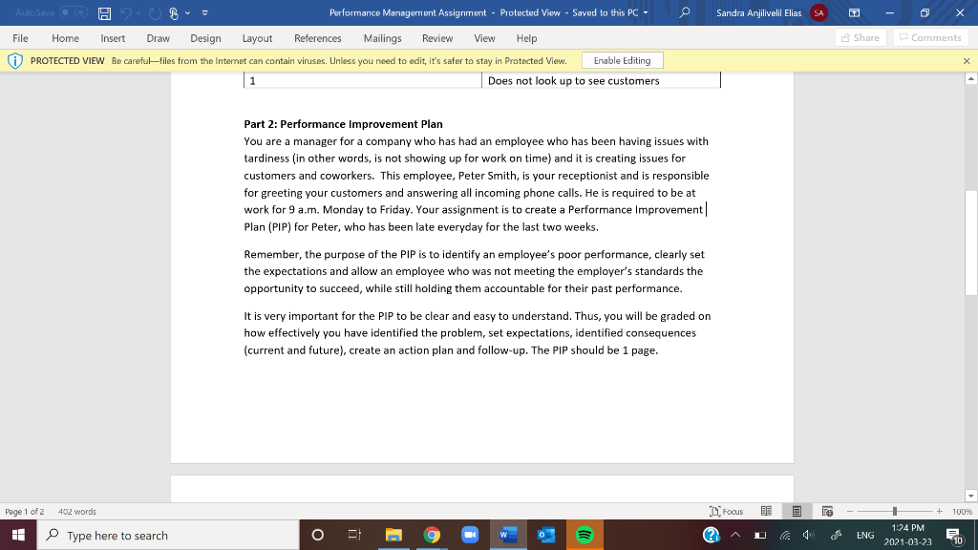The width and height of the screenshot is (978, 550).
Task: Open the Undo history dropdown arrow
Action: click(138, 13)
